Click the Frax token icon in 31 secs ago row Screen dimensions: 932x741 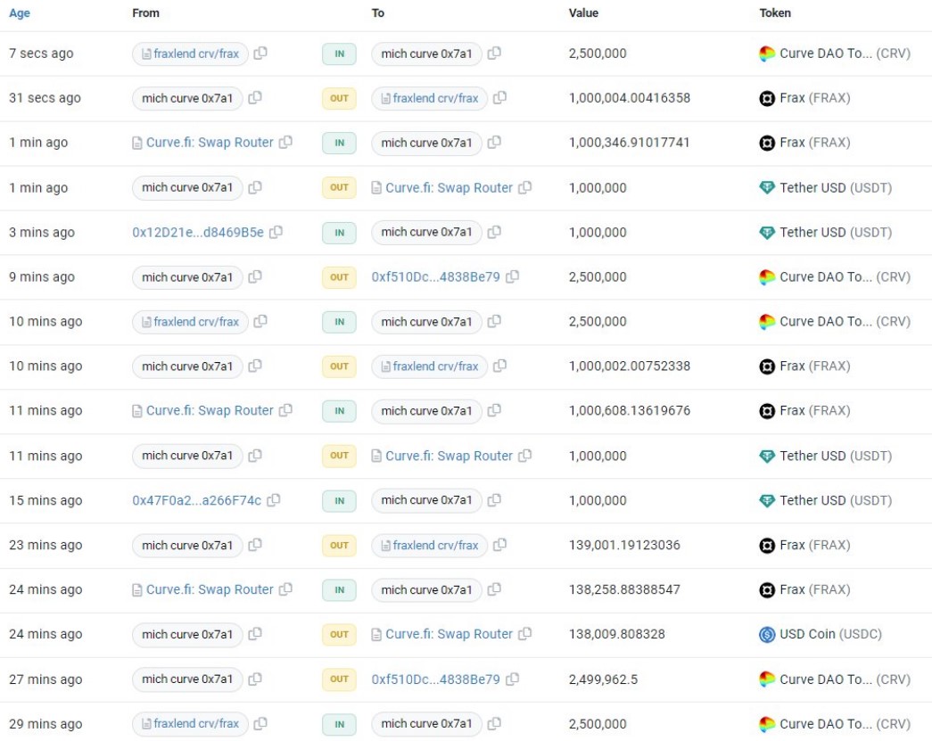point(767,98)
